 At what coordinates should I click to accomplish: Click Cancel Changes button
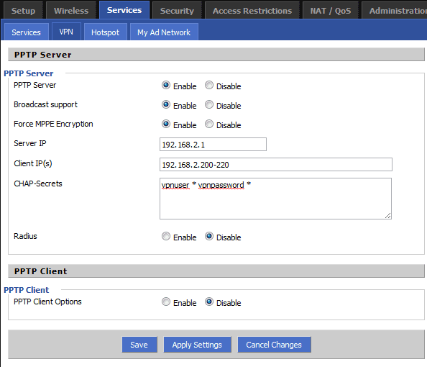[274, 345]
